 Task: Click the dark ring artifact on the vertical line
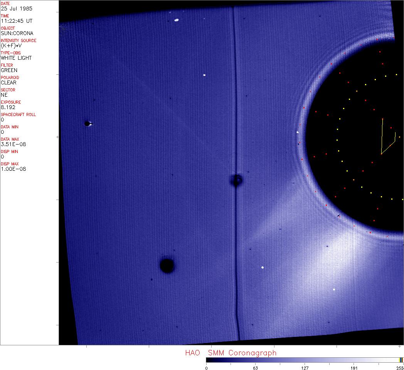pyautogui.click(x=237, y=180)
